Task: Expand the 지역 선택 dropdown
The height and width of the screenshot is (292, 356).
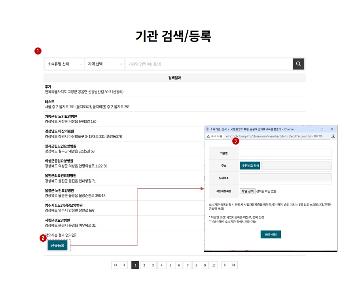Action: coord(105,64)
